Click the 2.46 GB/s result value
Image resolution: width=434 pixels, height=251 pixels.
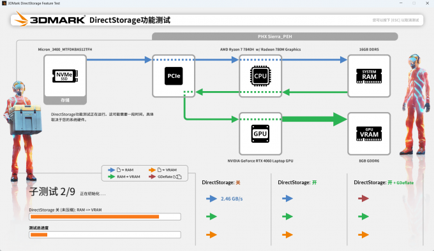point(232,199)
